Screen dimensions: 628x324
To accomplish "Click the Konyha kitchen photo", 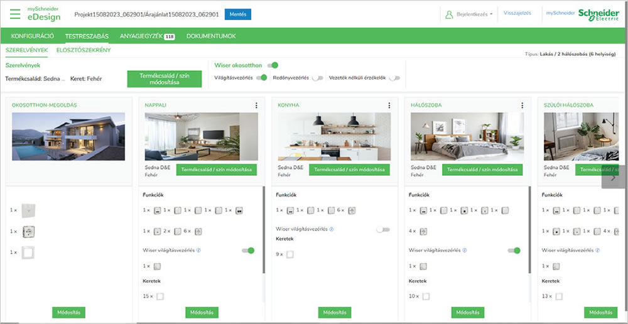I will pos(335,136).
